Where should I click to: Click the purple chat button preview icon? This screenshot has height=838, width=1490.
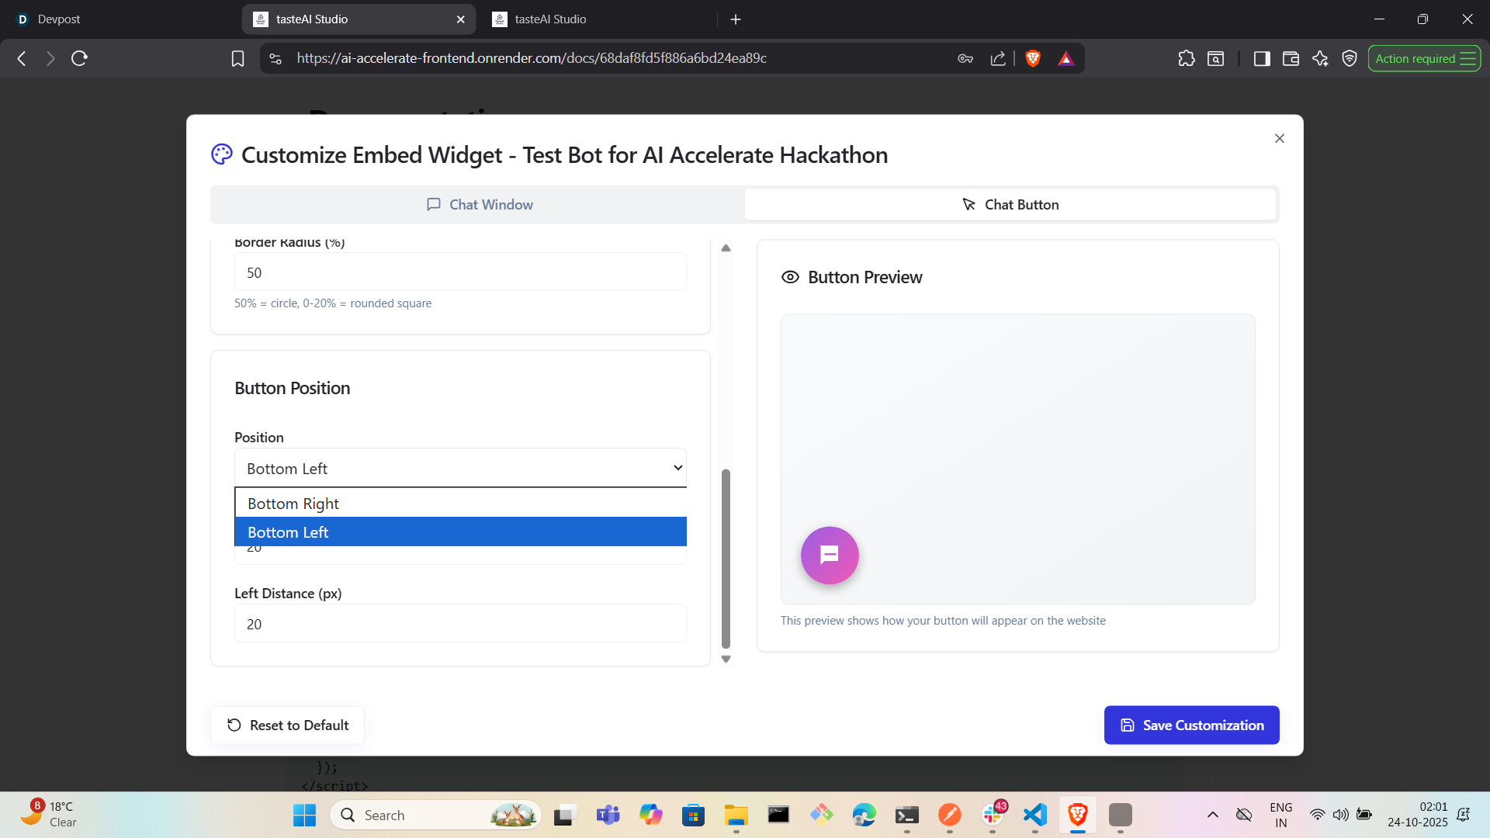click(x=830, y=556)
